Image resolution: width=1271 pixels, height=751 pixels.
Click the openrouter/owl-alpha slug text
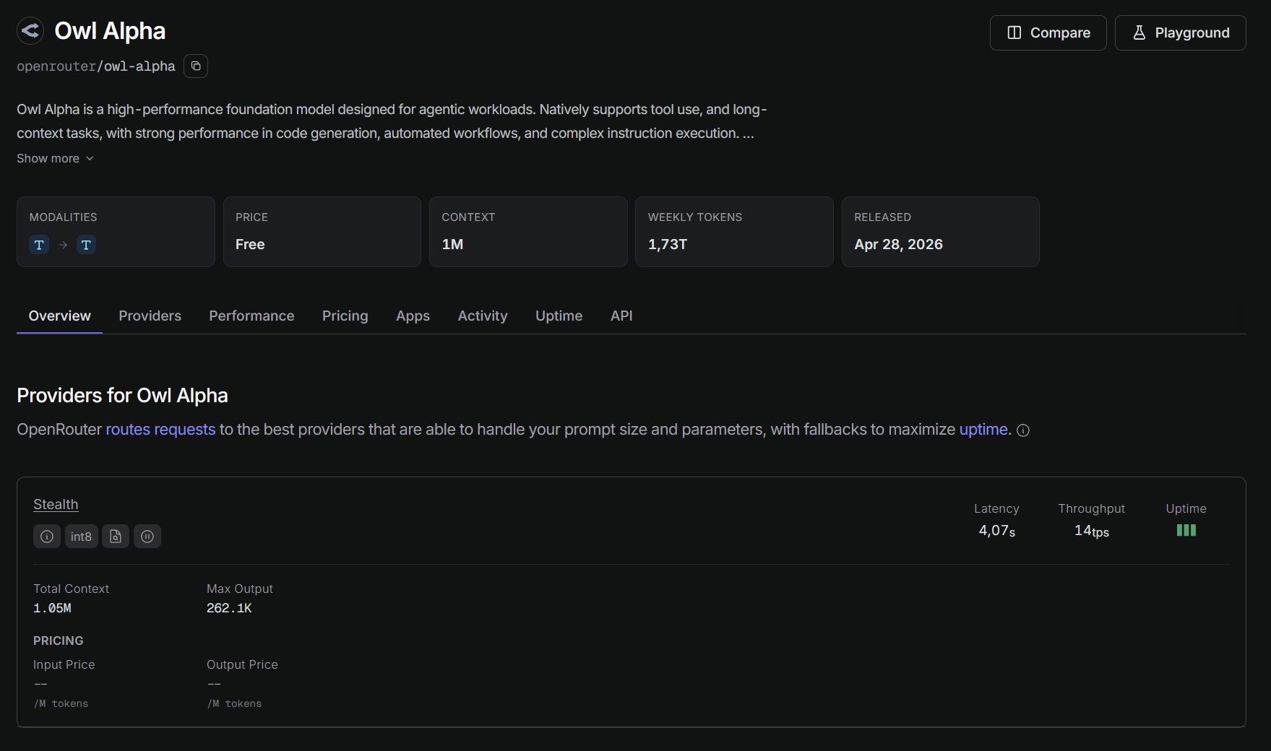click(96, 66)
